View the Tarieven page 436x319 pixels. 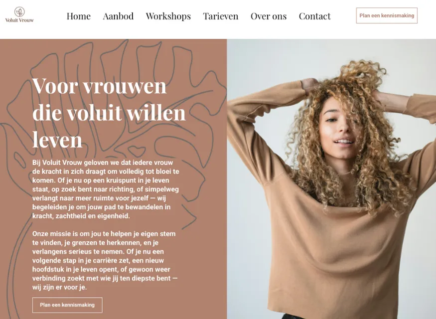[221, 16]
